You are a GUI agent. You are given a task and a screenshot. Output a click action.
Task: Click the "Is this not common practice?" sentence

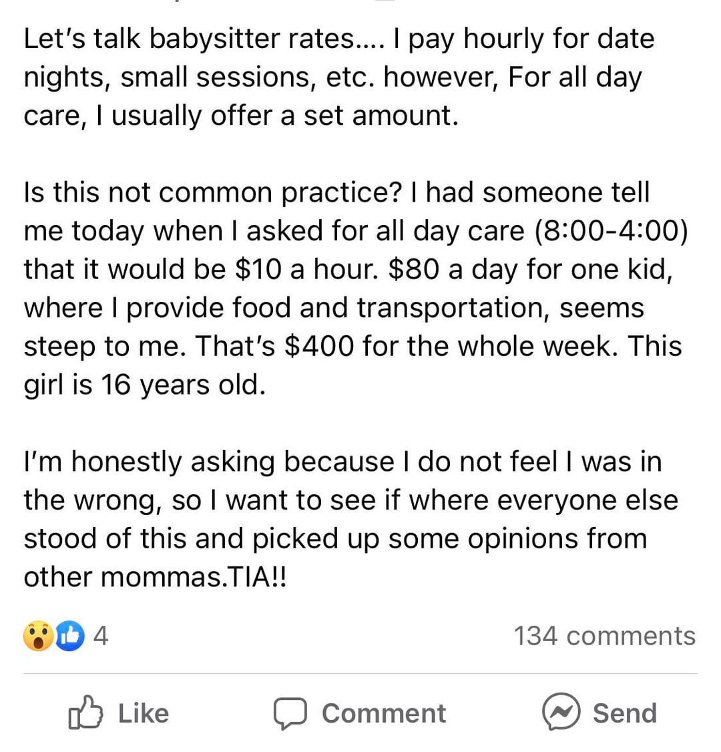(212, 192)
